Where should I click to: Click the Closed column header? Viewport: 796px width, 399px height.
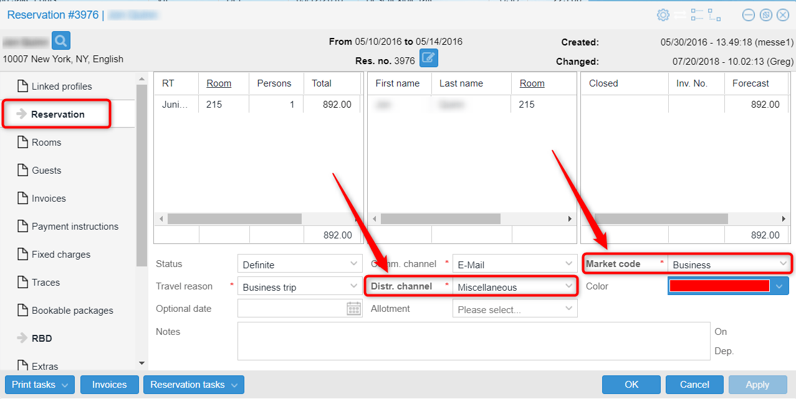(603, 83)
